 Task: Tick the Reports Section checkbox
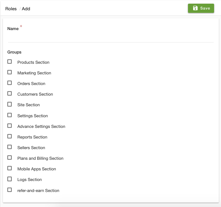tap(10, 136)
